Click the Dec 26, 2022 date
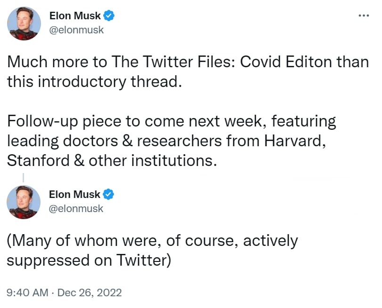The image size is (382, 308). coord(89,292)
